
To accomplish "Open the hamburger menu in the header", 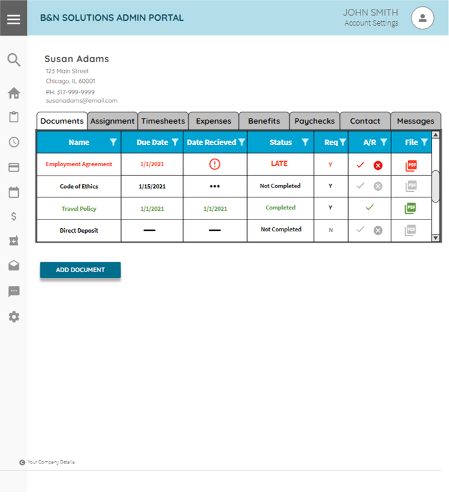I will pyautogui.click(x=13, y=18).
